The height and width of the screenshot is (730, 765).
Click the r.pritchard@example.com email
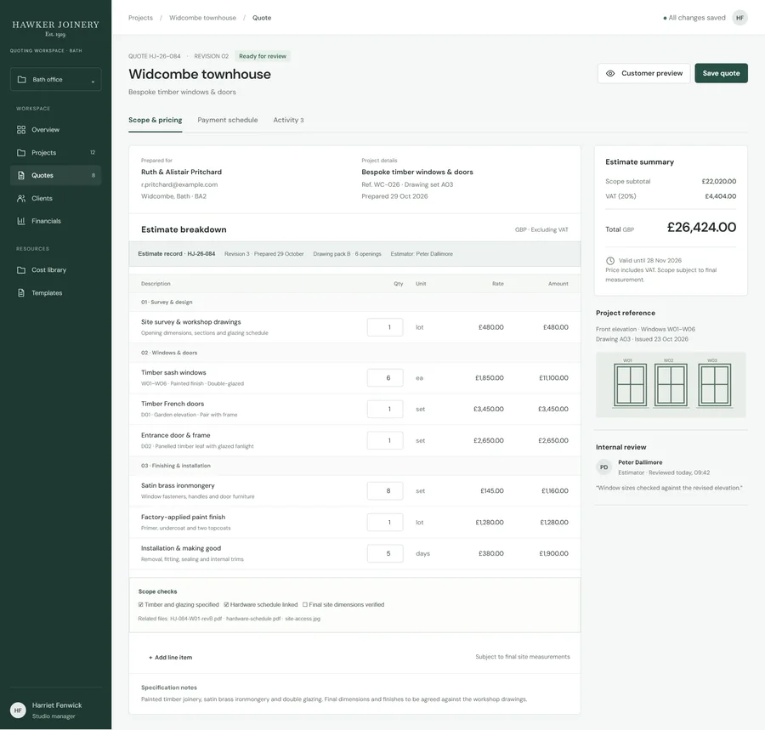point(179,184)
